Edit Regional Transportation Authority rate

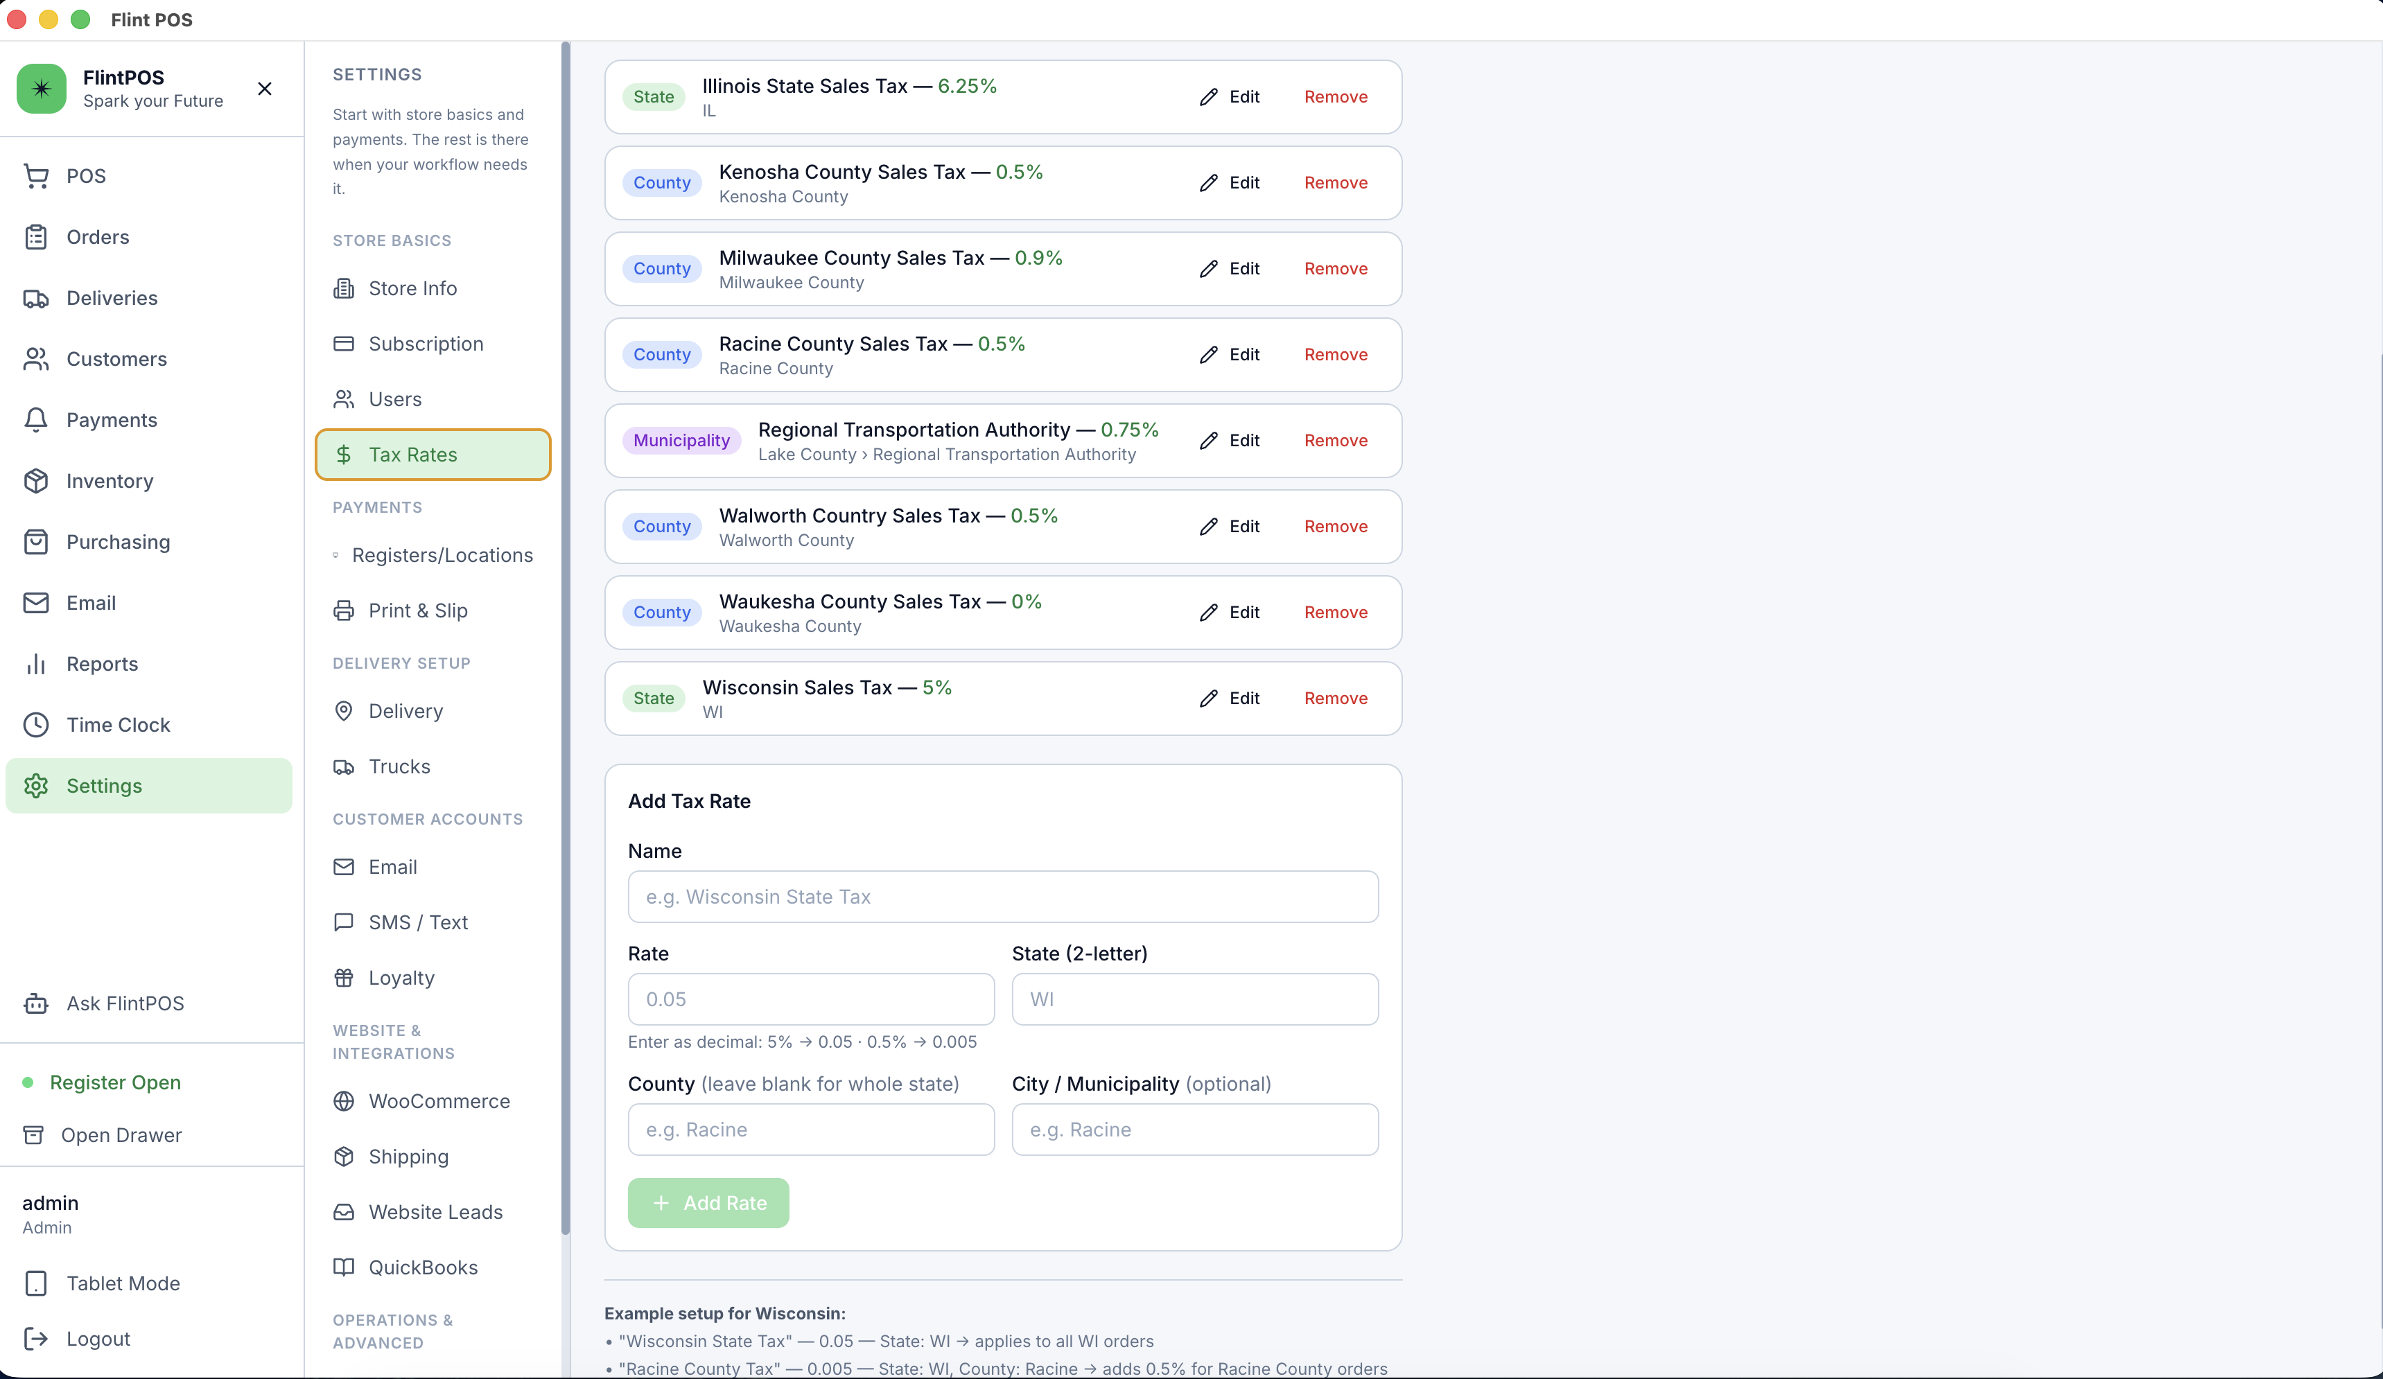pyautogui.click(x=1230, y=441)
